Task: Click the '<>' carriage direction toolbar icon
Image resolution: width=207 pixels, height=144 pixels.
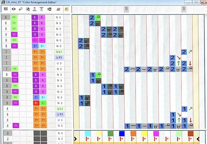Action: coord(14,9)
